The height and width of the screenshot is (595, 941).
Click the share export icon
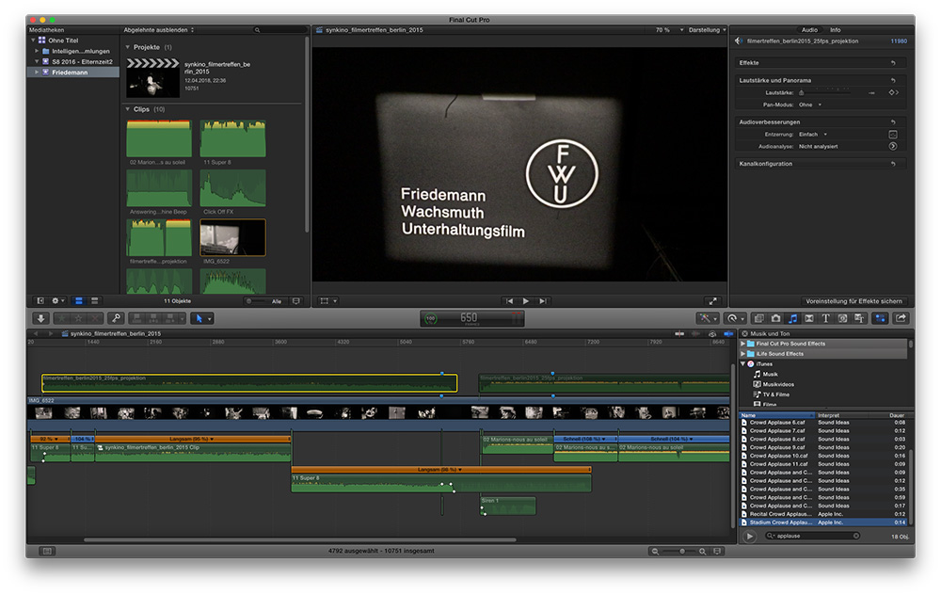point(901,318)
